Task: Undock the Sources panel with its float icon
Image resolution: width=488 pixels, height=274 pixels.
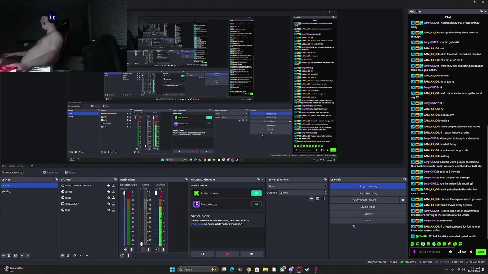Action: (x=116, y=180)
